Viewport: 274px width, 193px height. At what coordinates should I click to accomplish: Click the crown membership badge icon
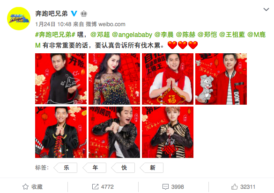84,14
